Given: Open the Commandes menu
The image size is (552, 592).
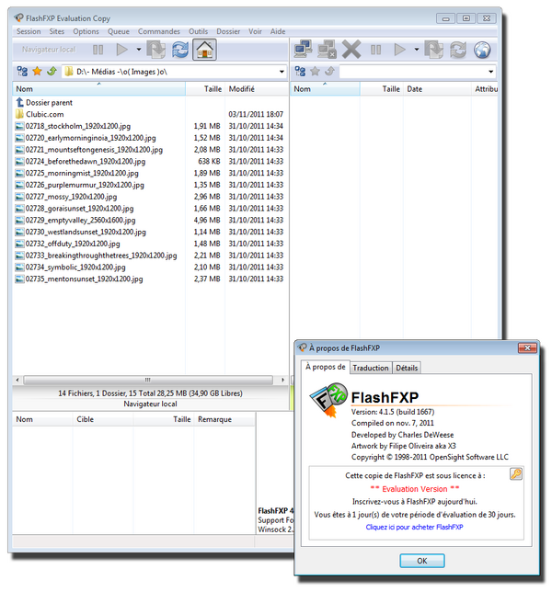Looking at the screenshot, I should click(158, 31).
